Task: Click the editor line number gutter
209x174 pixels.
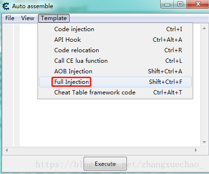Action: pos(8,85)
